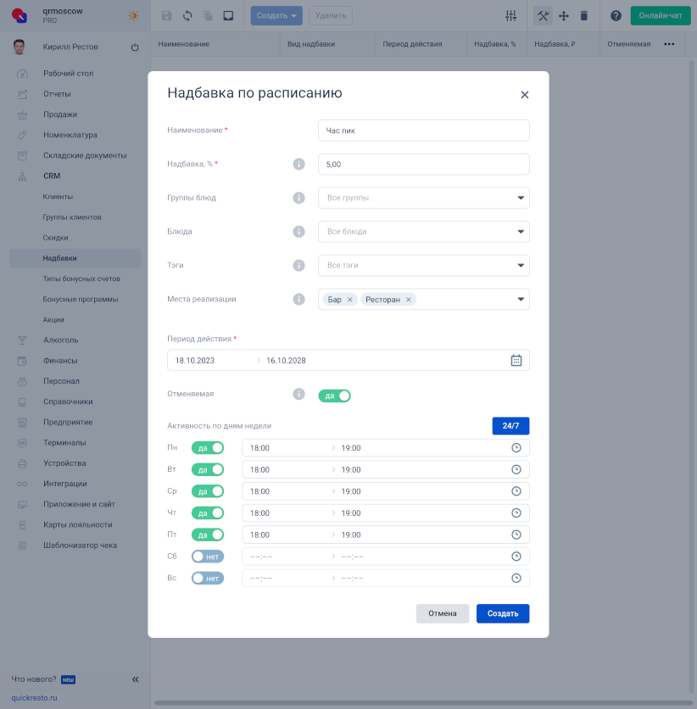Click the horizontal scrollbar at bottom
The image size is (697, 709).
[423, 703]
